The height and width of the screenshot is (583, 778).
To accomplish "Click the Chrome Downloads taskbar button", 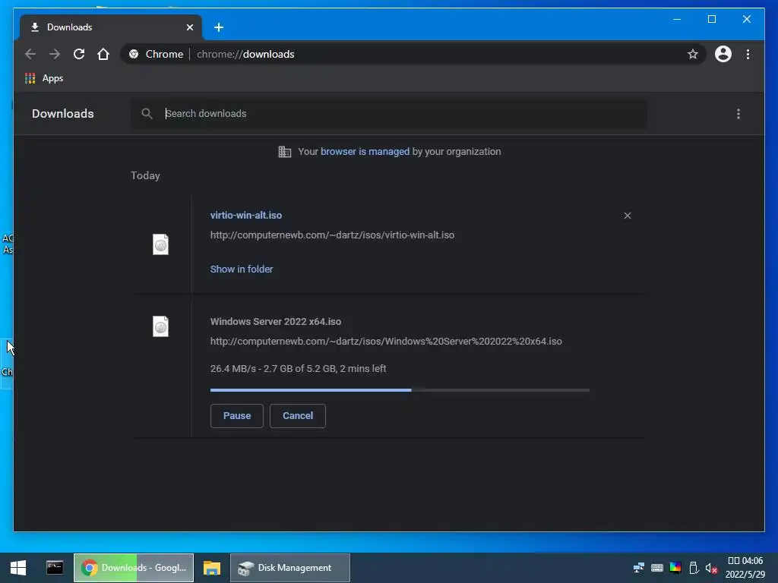I will pyautogui.click(x=134, y=568).
